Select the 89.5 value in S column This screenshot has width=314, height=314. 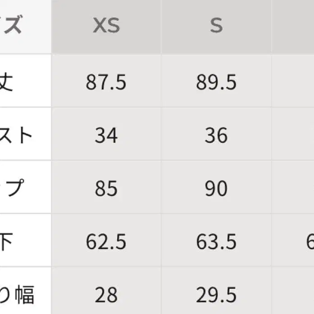(x=216, y=82)
